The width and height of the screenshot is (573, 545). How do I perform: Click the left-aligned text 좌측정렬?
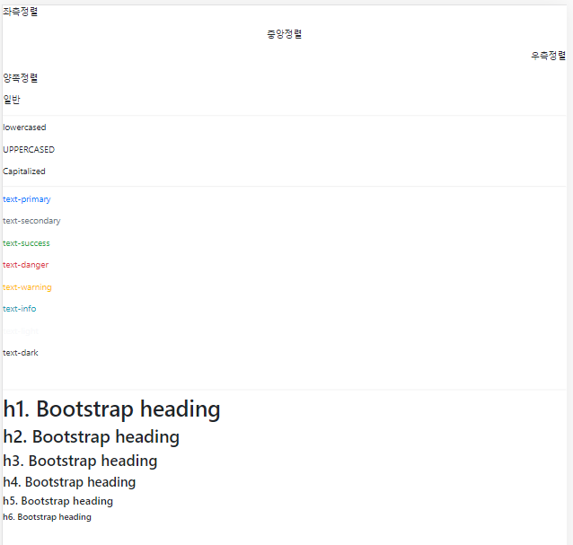(20, 12)
